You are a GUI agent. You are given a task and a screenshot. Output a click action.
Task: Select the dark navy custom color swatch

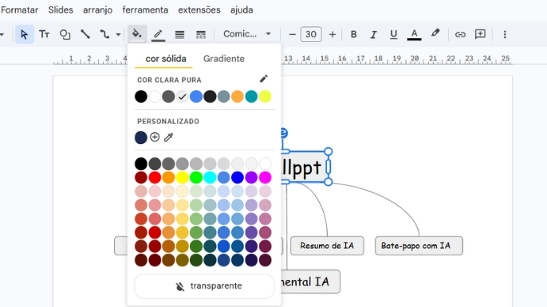click(x=141, y=138)
